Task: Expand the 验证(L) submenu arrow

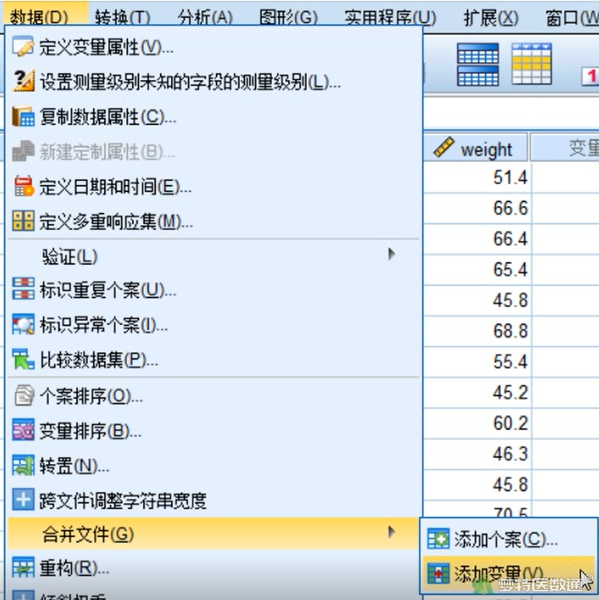Action: (391, 253)
